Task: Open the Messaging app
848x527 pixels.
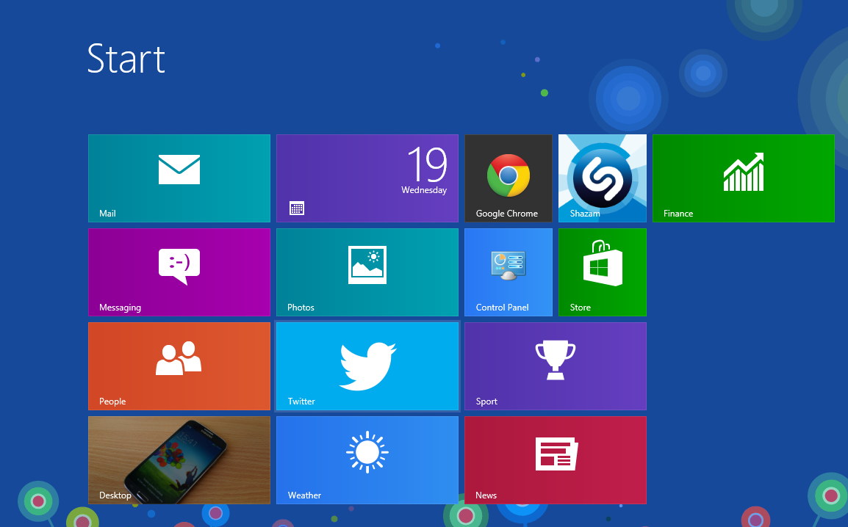Action: tap(179, 272)
